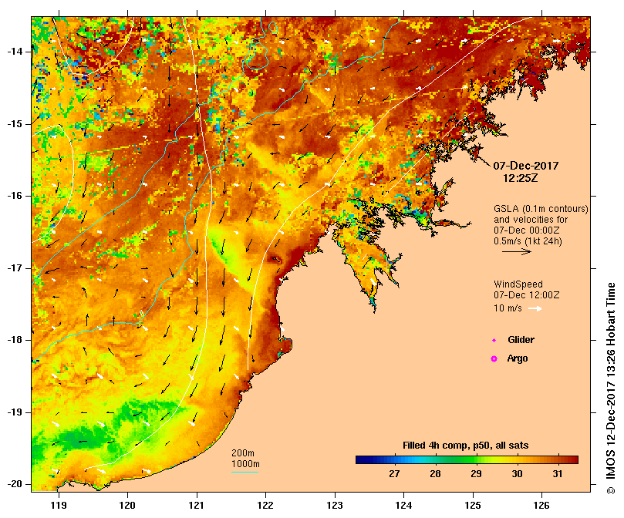Click the '07-Dec 00:00Z' text
The image size is (624, 518).
coord(527,230)
